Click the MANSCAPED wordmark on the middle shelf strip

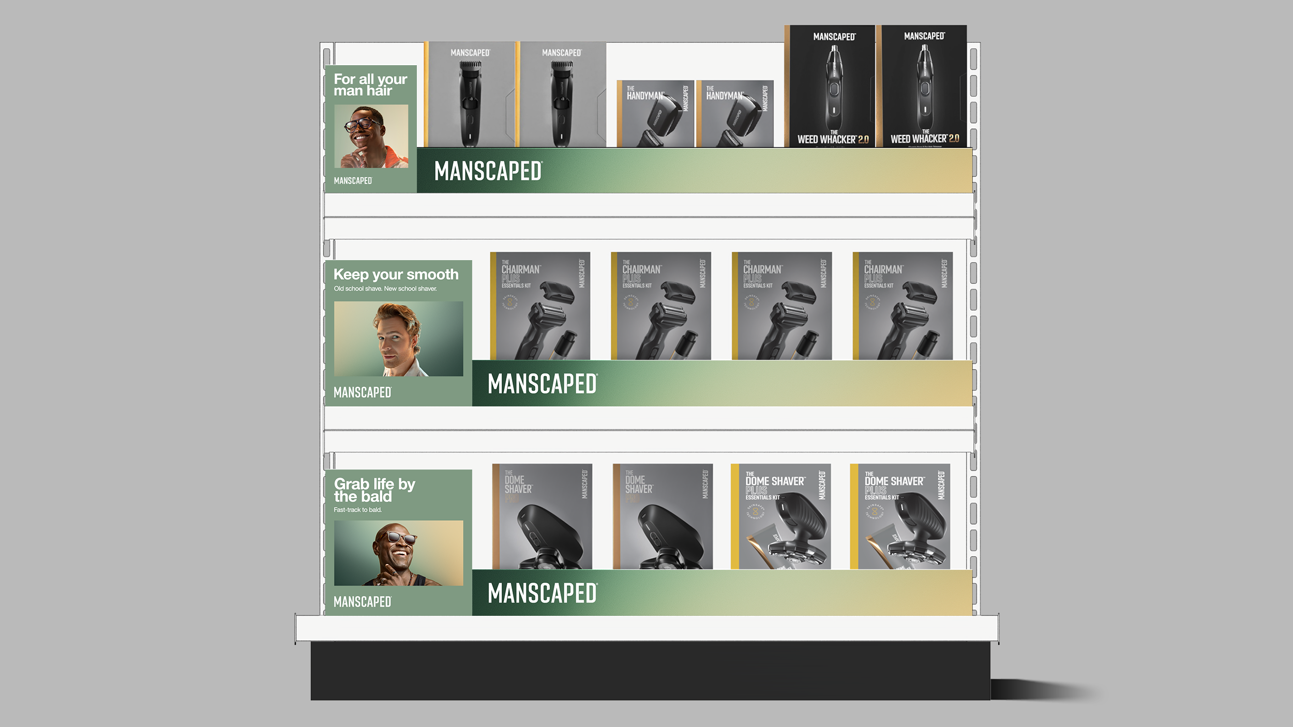point(543,384)
